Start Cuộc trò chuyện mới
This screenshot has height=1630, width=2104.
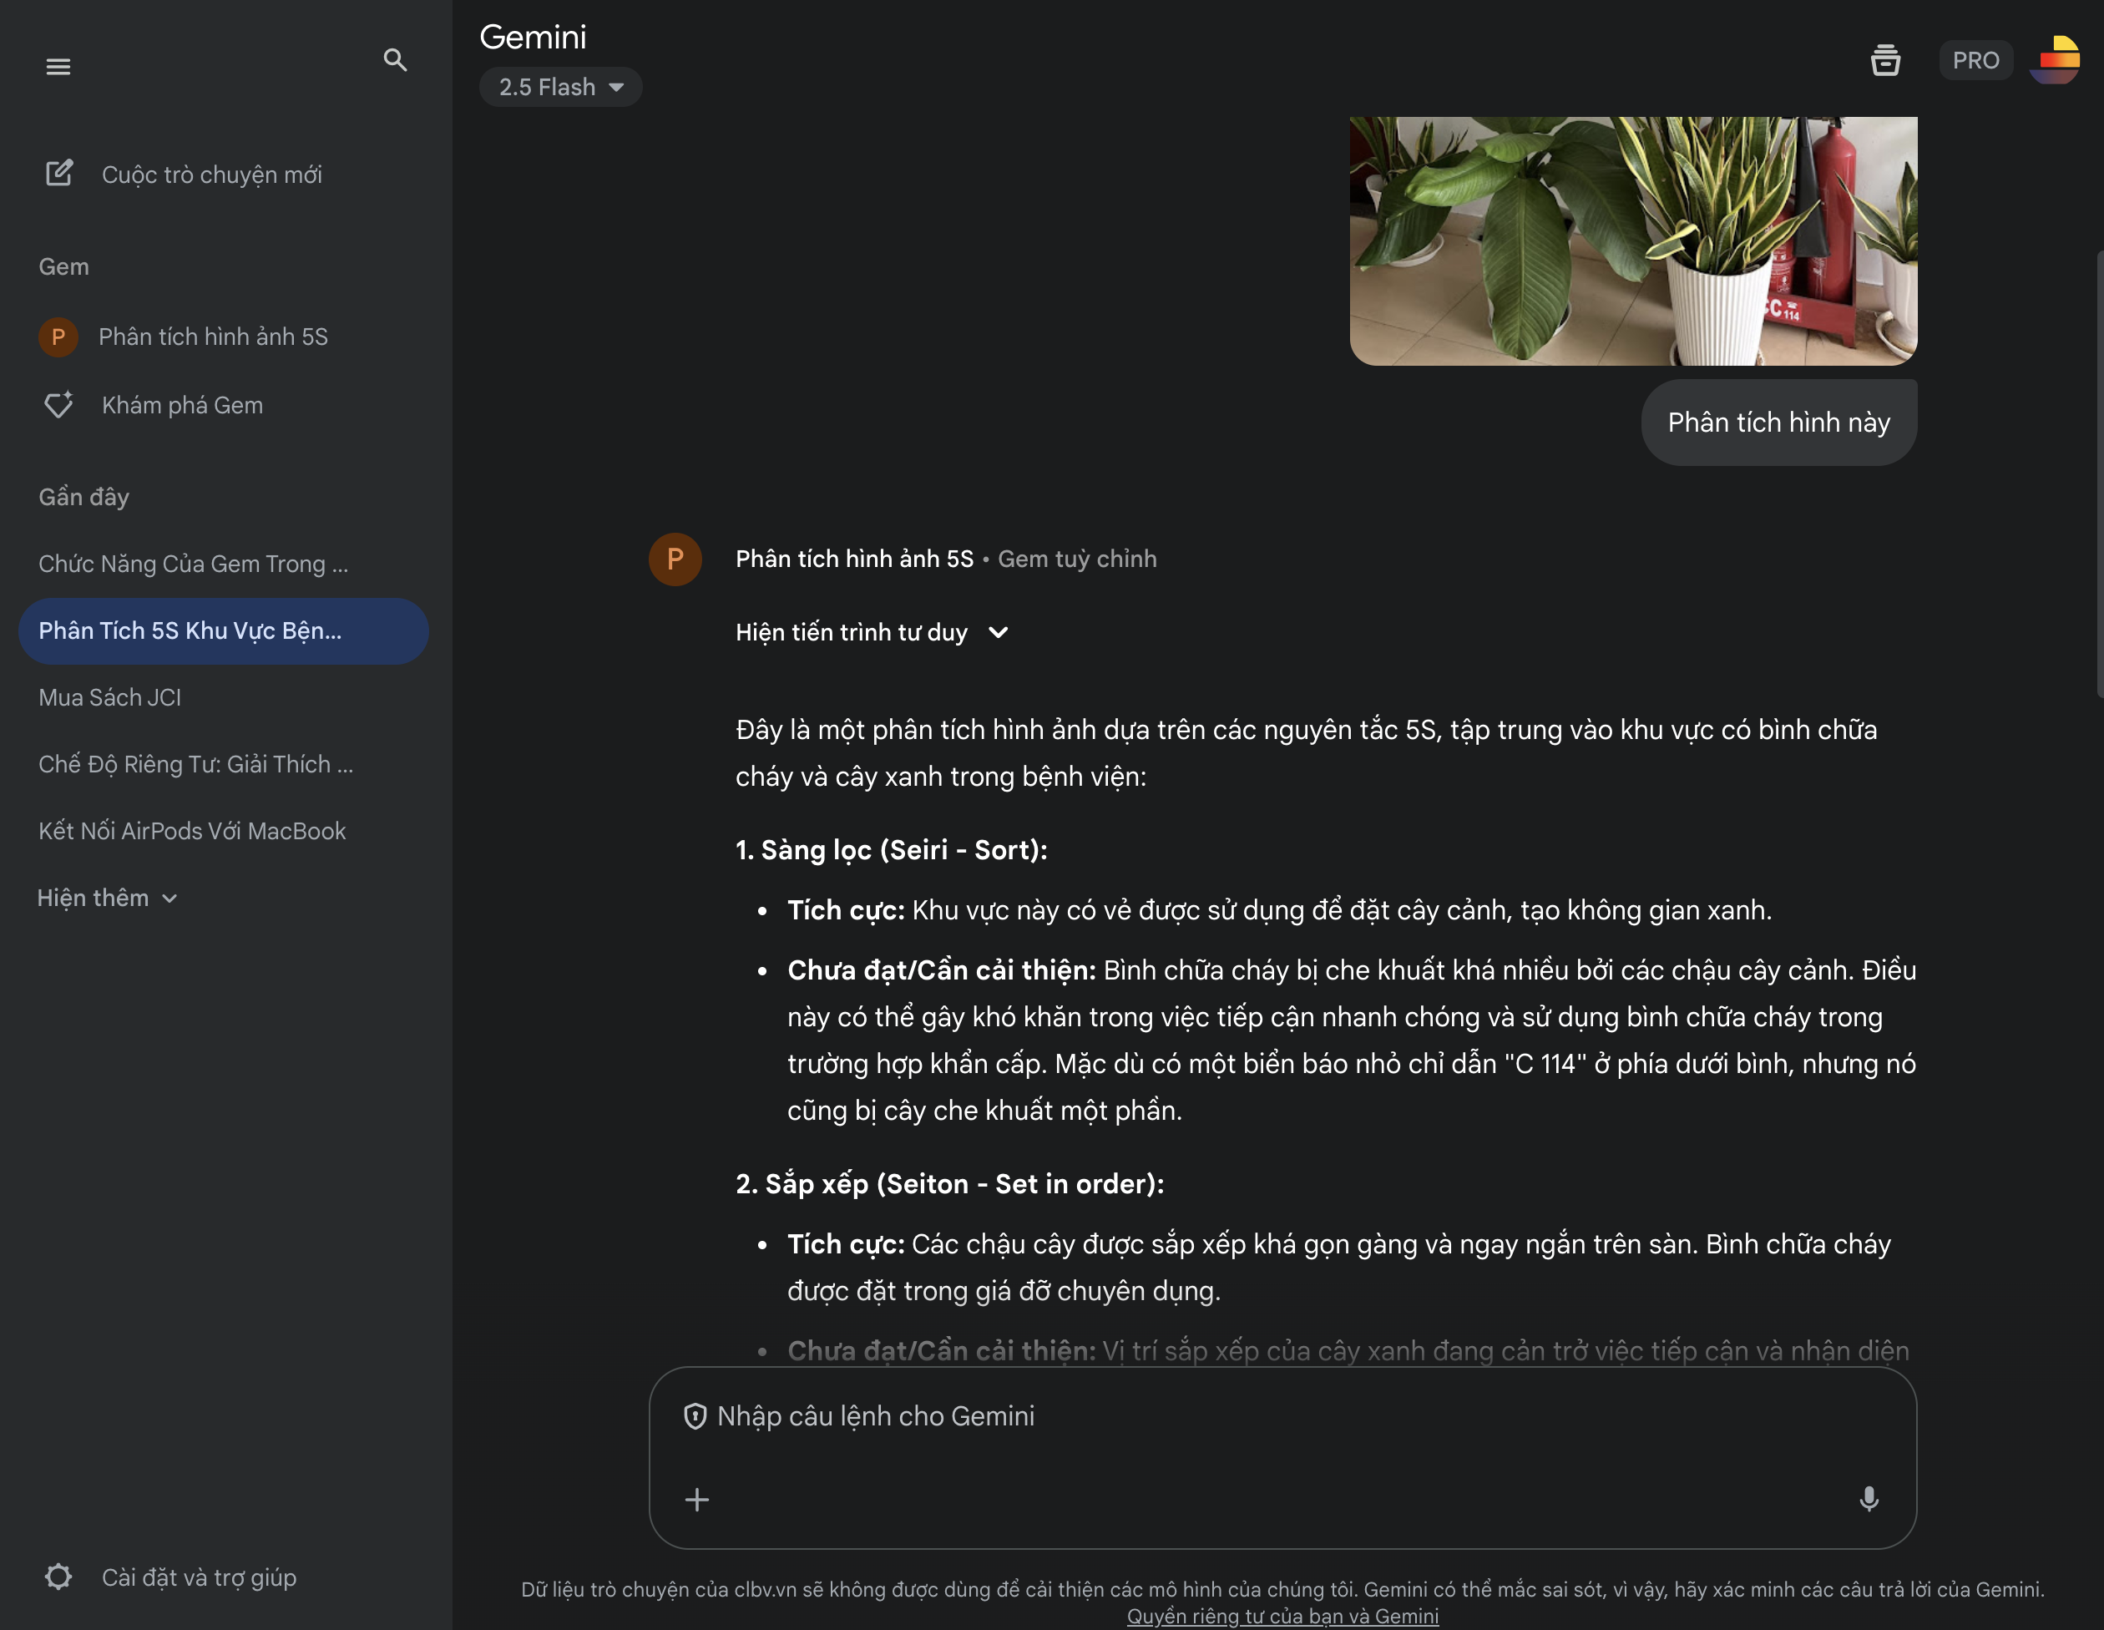coord(211,175)
